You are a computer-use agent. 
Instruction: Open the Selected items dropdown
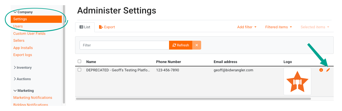click(315, 27)
